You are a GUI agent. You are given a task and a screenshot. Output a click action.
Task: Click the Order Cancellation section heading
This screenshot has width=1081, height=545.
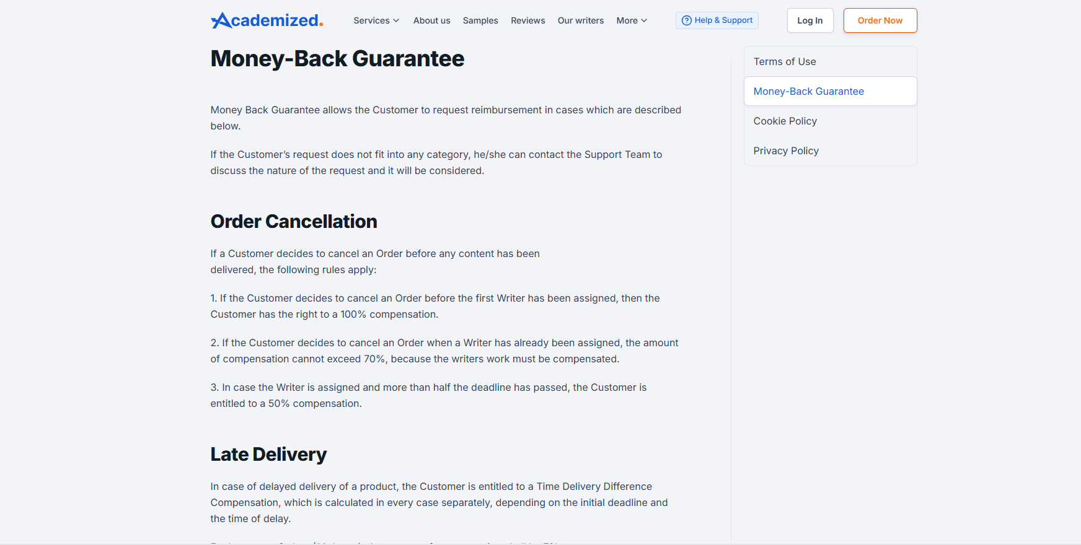click(294, 221)
